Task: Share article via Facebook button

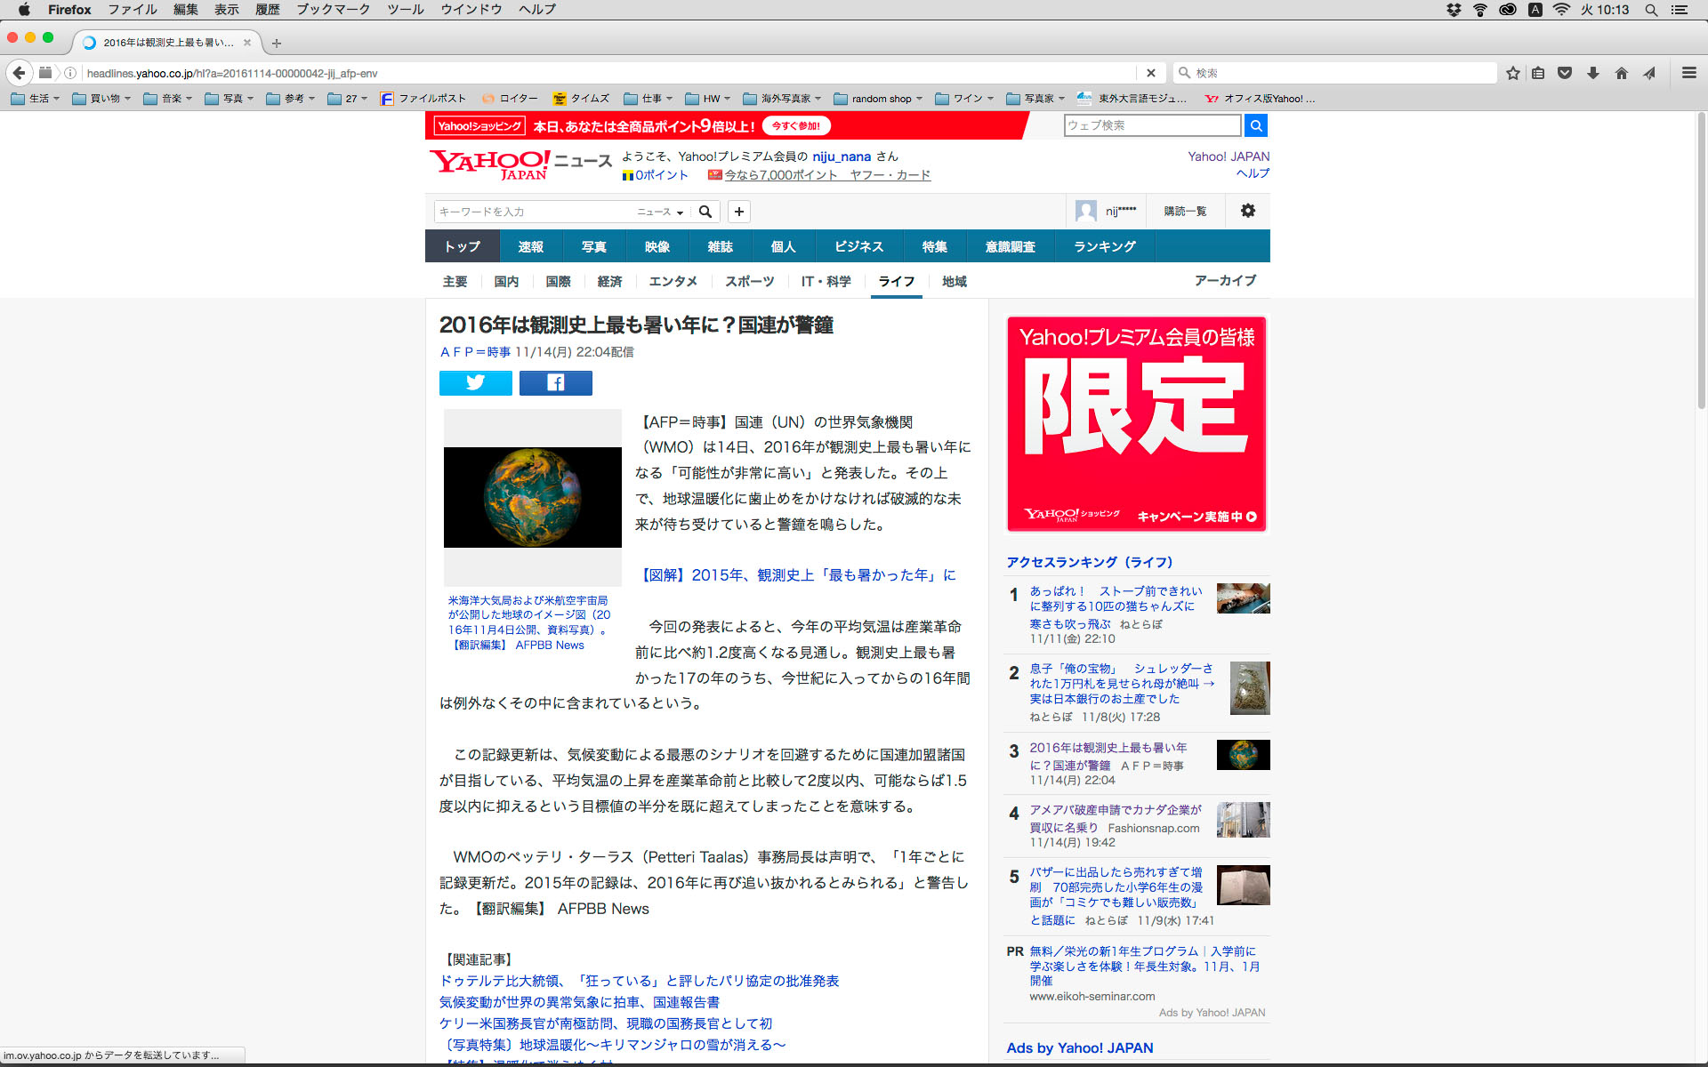Action: pos(555,383)
